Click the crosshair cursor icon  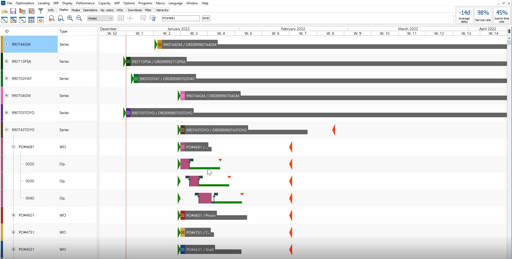coord(130,18)
